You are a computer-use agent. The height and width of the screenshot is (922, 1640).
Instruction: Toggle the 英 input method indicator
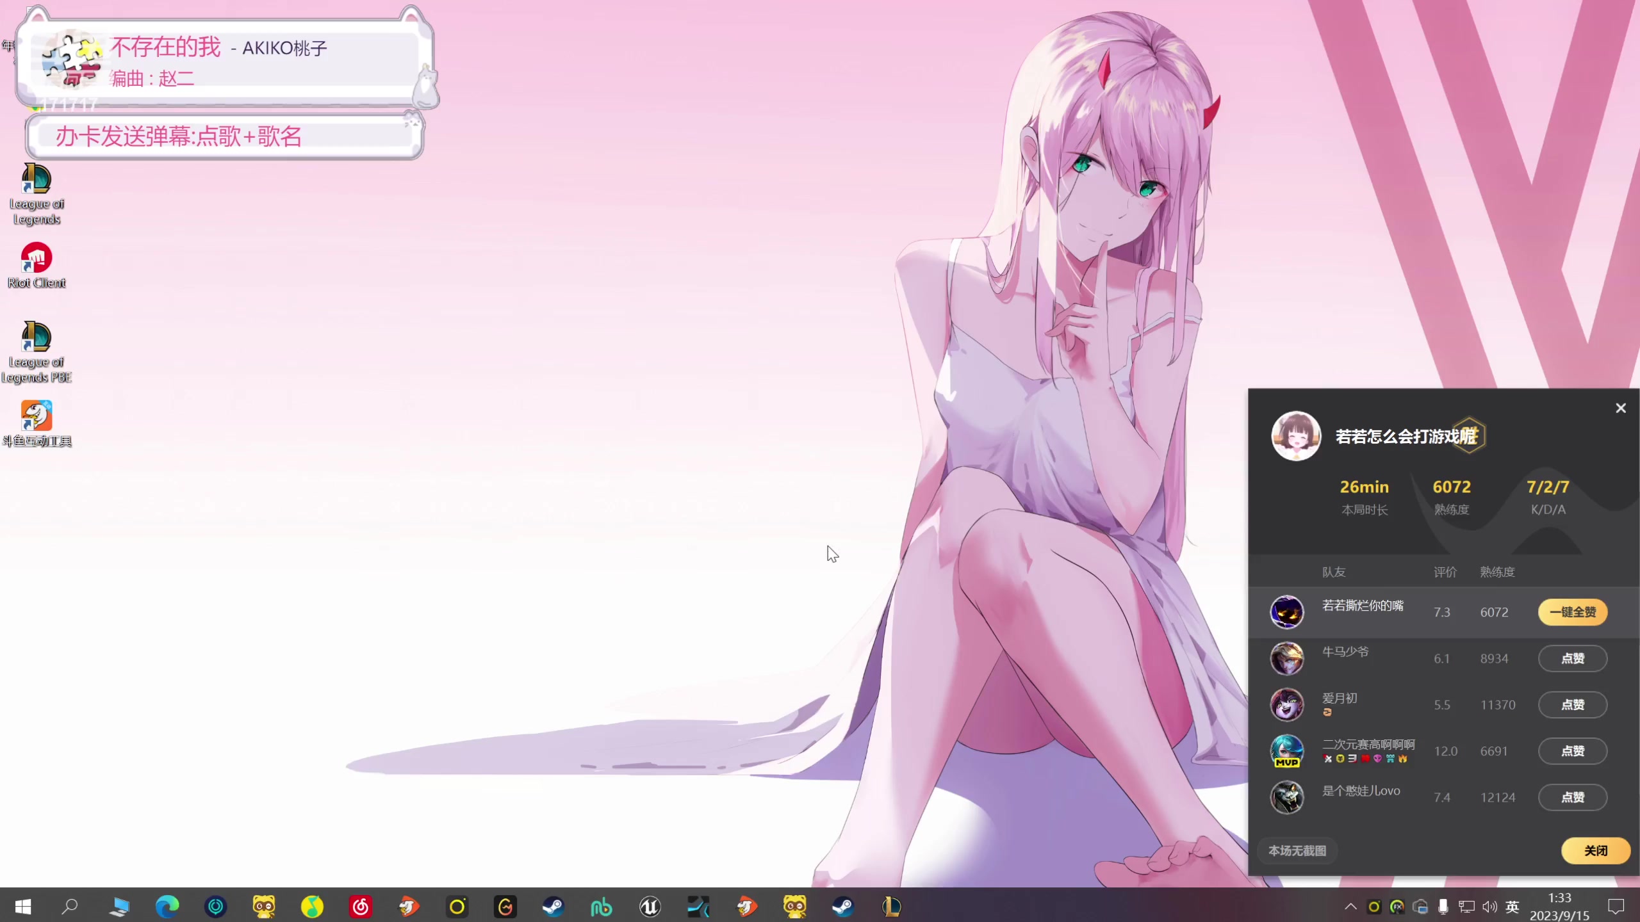[x=1513, y=907]
